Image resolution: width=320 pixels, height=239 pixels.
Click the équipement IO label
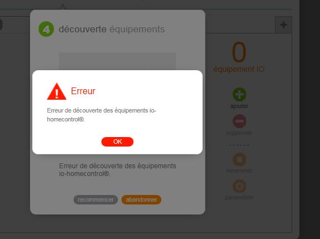[x=239, y=69]
